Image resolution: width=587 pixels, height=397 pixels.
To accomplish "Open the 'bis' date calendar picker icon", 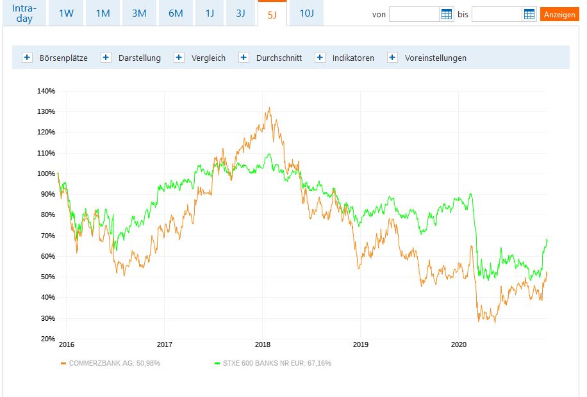I will point(529,15).
